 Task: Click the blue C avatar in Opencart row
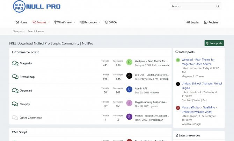(129, 90)
